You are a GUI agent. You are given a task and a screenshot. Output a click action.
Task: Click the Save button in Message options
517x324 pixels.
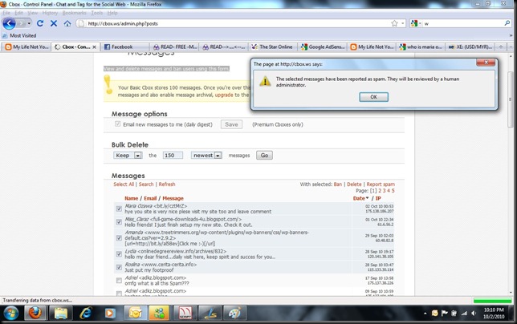231,124
